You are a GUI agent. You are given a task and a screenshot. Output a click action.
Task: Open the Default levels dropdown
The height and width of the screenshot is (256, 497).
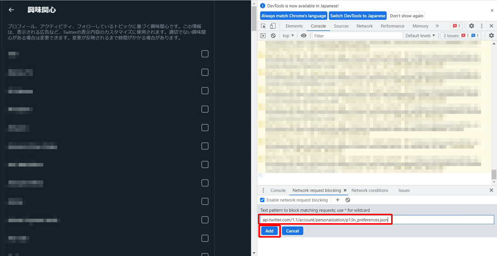(x=420, y=36)
